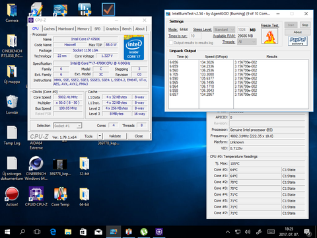The width and height of the screenshot is (317, 238).
Task: Click the Core #7 temperature reading
Action: (256, 213)
